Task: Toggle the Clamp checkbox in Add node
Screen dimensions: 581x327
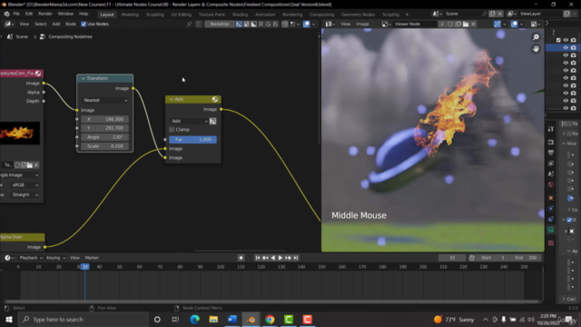Action: [172, 130]
